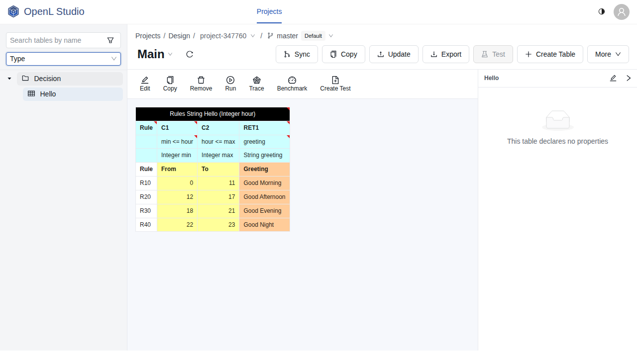Click the Sync button
637x358 pixels.
pos(297,54)
